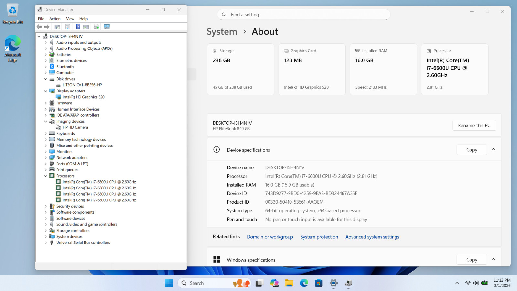Click Show/Hide Action Pane toolbar icon
Viewport: 517px width, 291px height.
click(86, 27)
